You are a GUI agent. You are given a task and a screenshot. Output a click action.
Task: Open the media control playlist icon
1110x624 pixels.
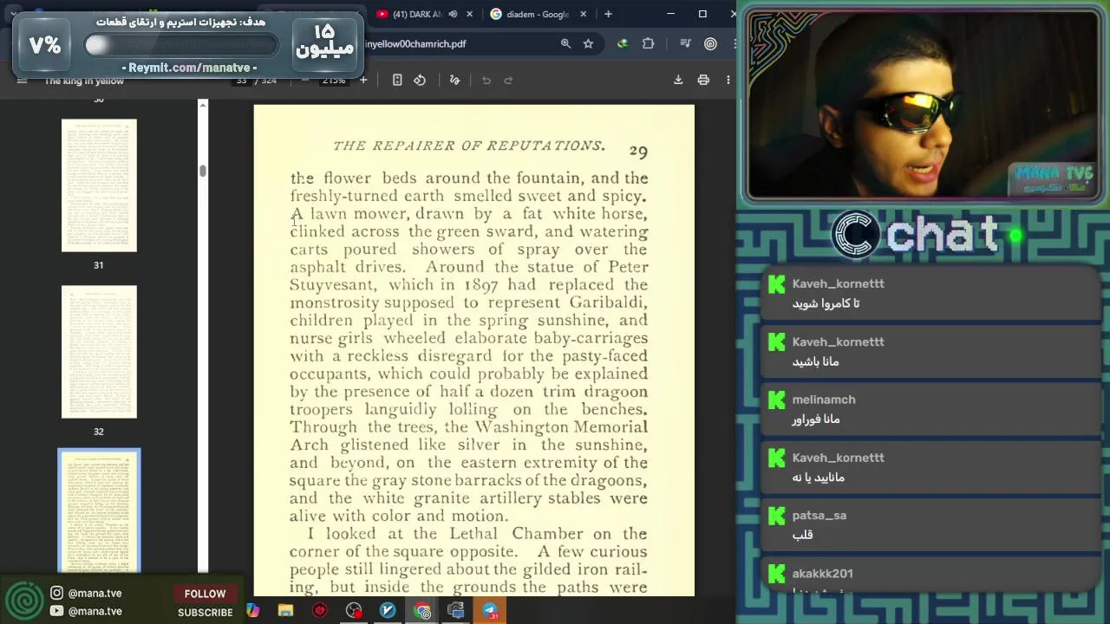click(x=685, y=43)
